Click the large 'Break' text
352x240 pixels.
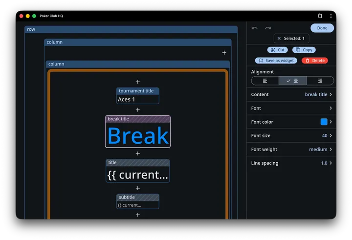(138, 135)
